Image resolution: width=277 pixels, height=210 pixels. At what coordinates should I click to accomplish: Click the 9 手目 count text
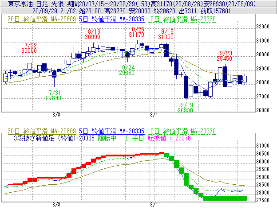pos(135,138)
